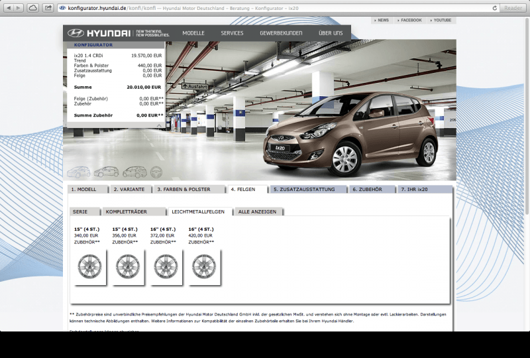Go to the 5. ZUSATZAUSSTATTUNG tab
Screen dimensions: 530x358
coord(309,189)
